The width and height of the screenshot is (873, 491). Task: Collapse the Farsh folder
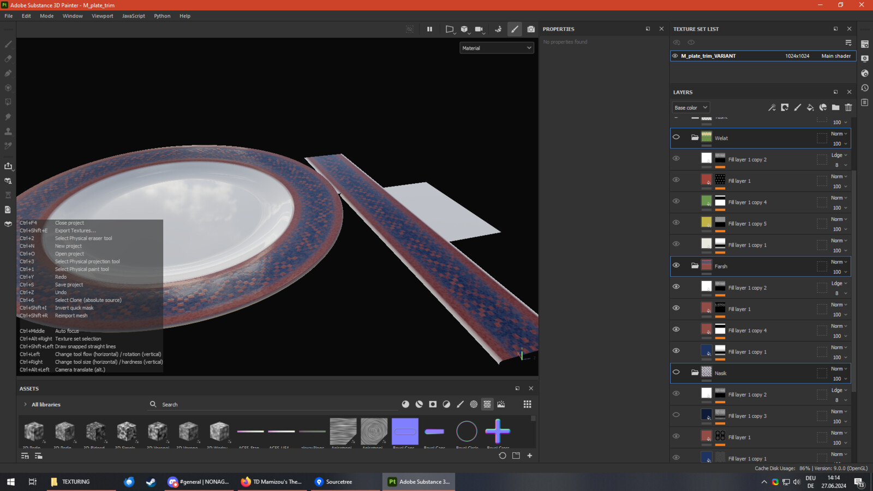tap(695, 266)
